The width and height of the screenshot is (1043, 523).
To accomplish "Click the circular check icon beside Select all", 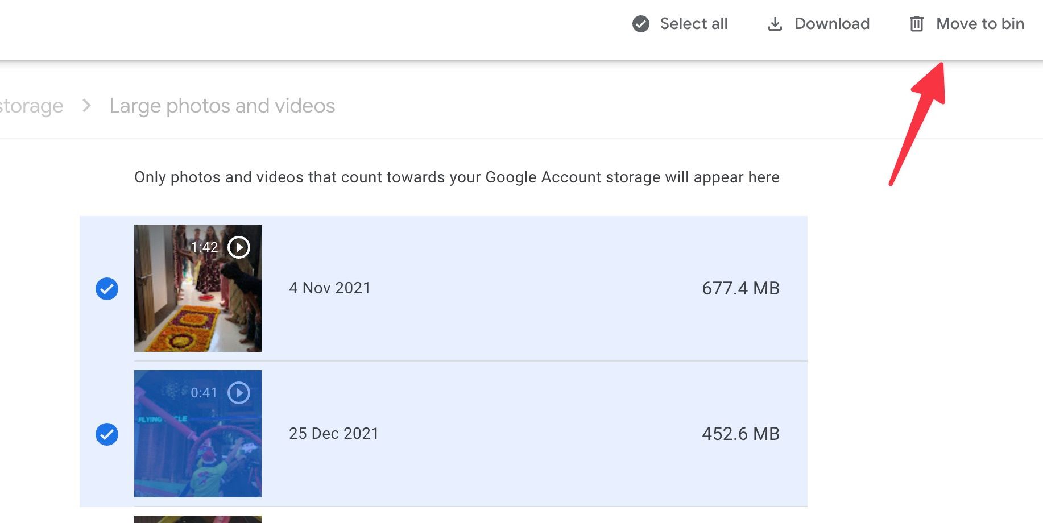I will [641, 24].
